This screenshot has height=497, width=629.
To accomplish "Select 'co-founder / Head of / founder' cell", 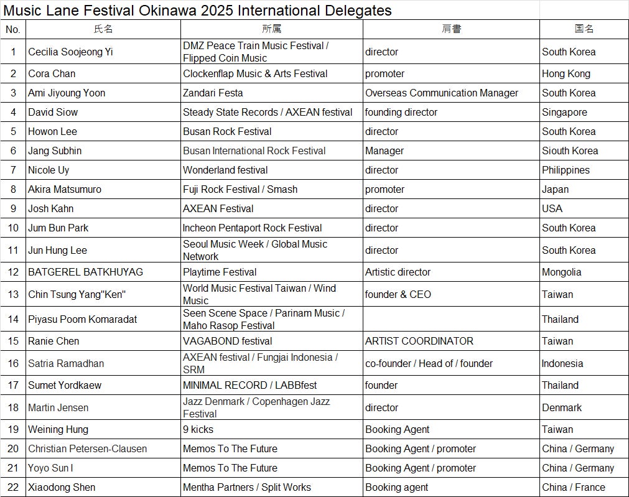I will 451,363.
